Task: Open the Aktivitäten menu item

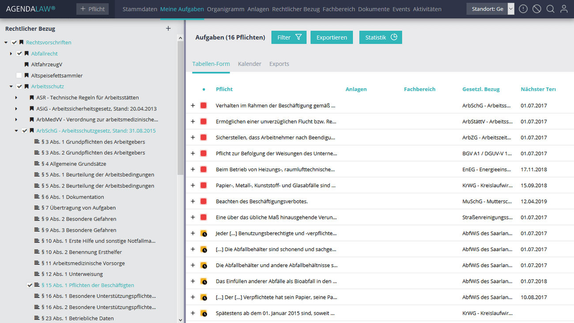Action: point(427,9)
